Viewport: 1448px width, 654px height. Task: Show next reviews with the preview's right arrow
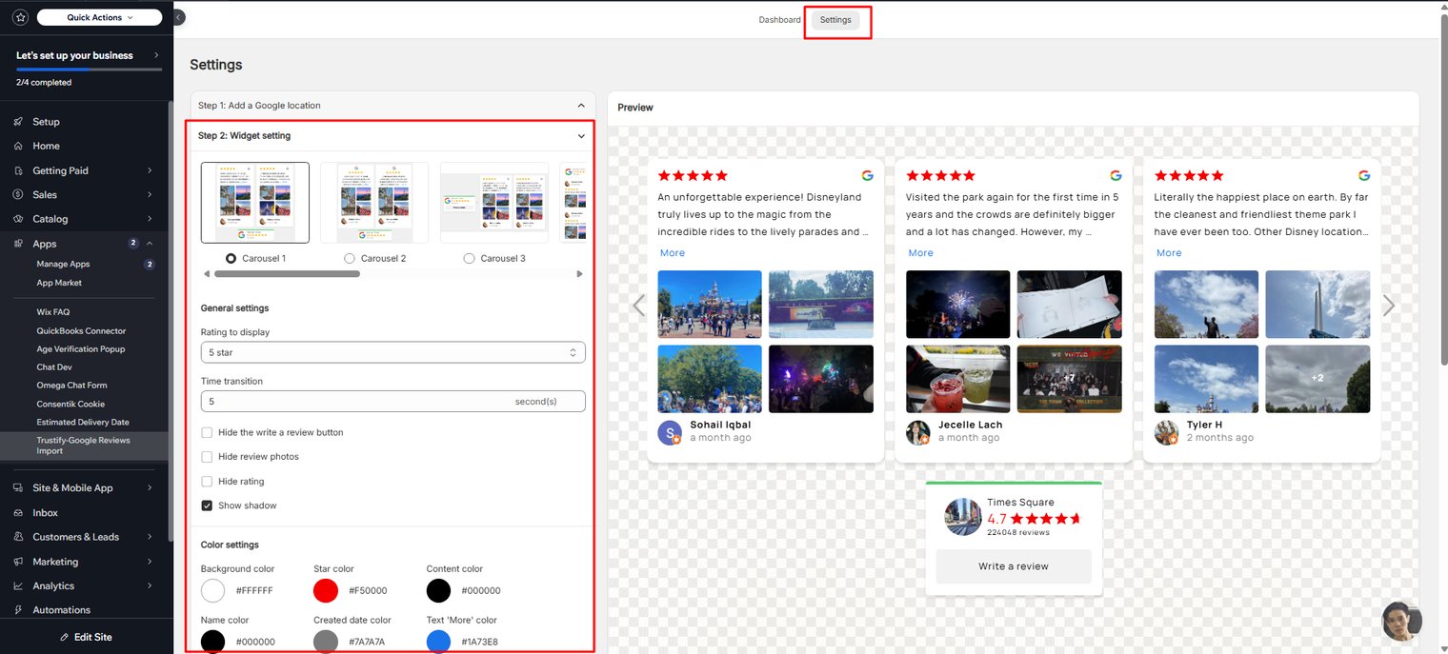tap(1389, 305)
